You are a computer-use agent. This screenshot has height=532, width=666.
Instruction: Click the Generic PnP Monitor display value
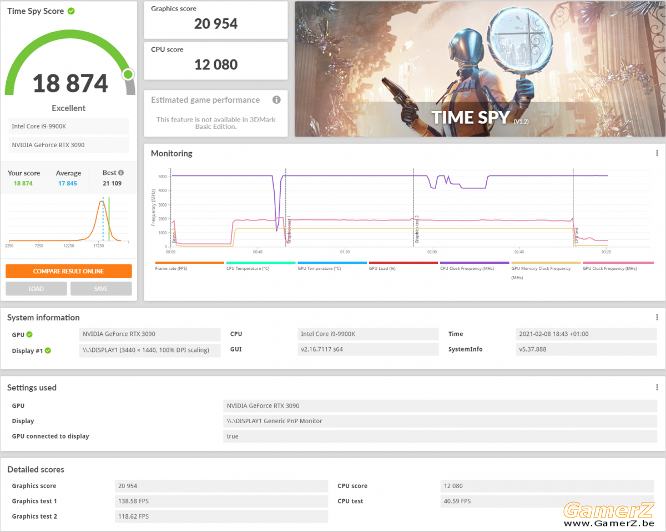[440, 421]
